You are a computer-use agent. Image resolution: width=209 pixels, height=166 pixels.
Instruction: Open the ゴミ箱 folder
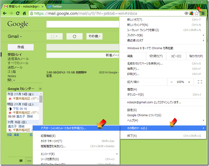point(12,72)
